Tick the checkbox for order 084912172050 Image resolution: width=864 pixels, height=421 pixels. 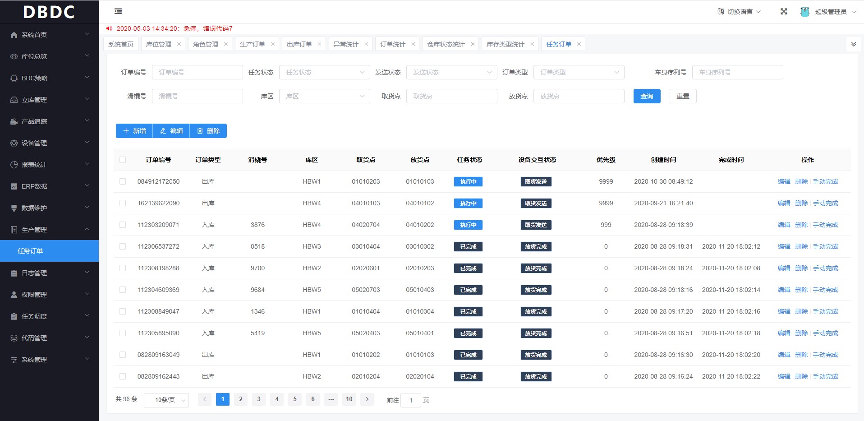[x=123, y=181]
